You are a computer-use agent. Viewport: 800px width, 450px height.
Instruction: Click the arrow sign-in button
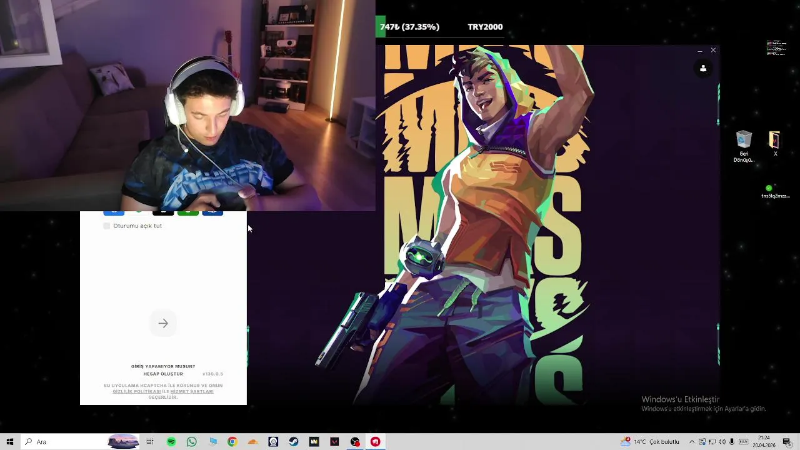163,323
